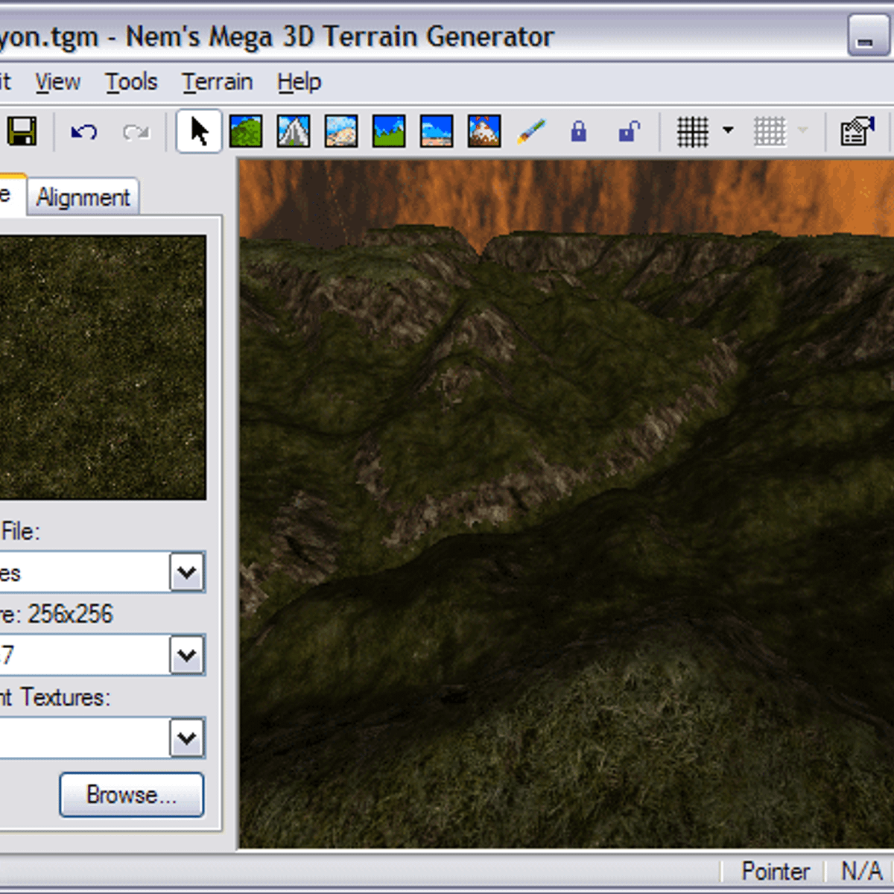894x894 pixels.
Task: Choose the gray mountain peak tool
Action: tap(294, 132)
